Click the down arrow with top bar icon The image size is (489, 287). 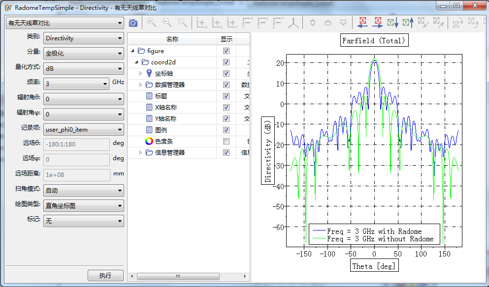coord(343,23)
